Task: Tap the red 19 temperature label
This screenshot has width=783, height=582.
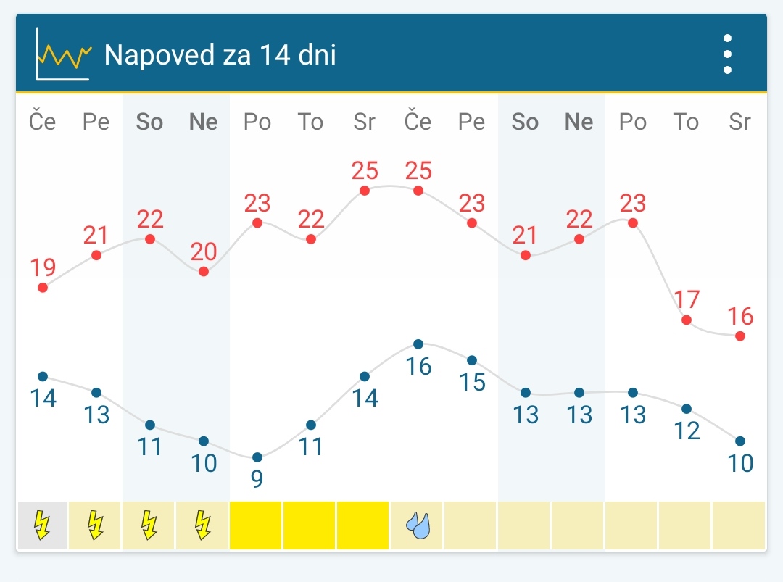Action: point(42,268)
